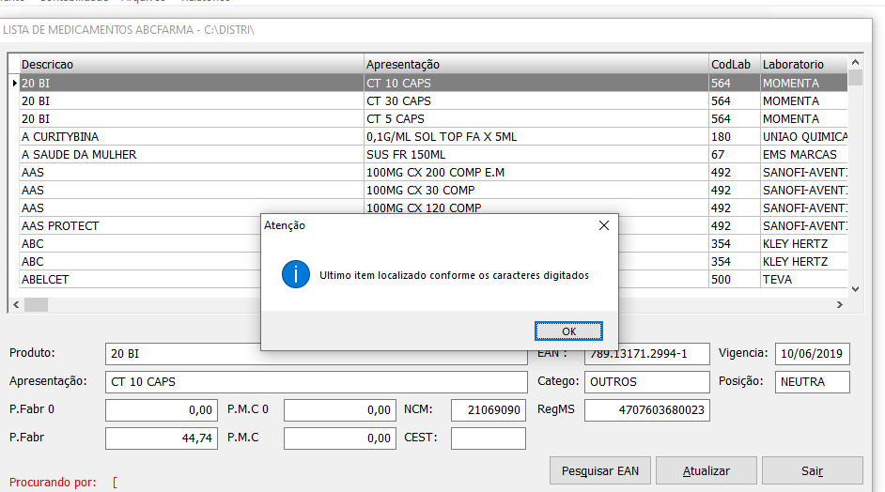Click CodLab cell showing 500
Image resolution: width=885 pixels, height=492 pixels.
point(735,280)
